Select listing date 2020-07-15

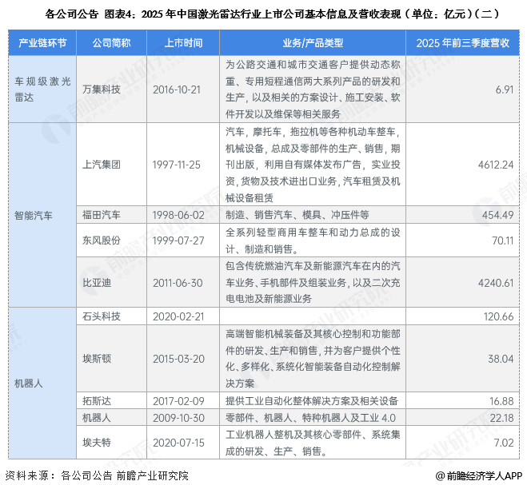pos(178,443)
